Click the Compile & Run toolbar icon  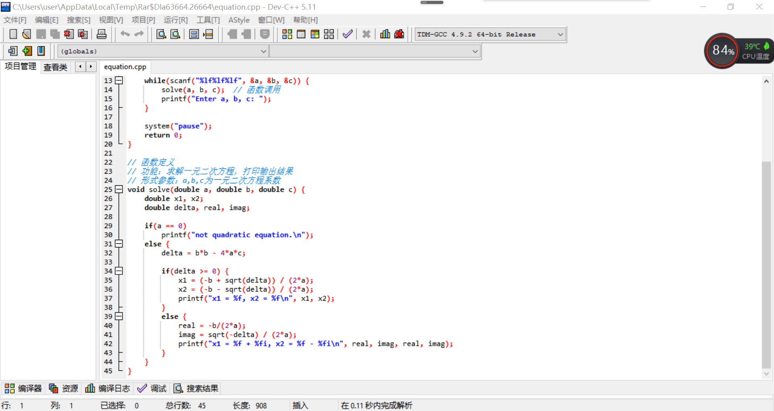[315, 34]
